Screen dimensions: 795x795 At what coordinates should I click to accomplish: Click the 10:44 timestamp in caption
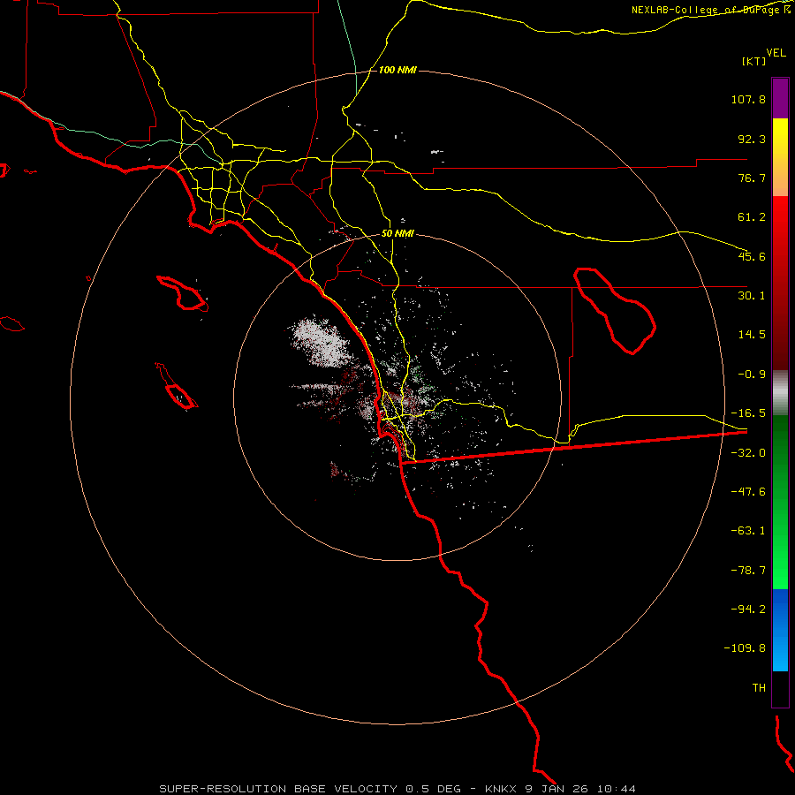click(x=616, y=789)
